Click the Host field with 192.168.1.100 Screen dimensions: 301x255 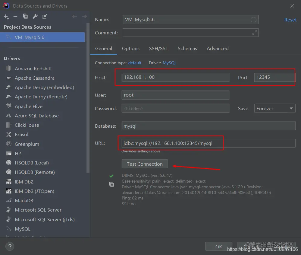(175, 77)
